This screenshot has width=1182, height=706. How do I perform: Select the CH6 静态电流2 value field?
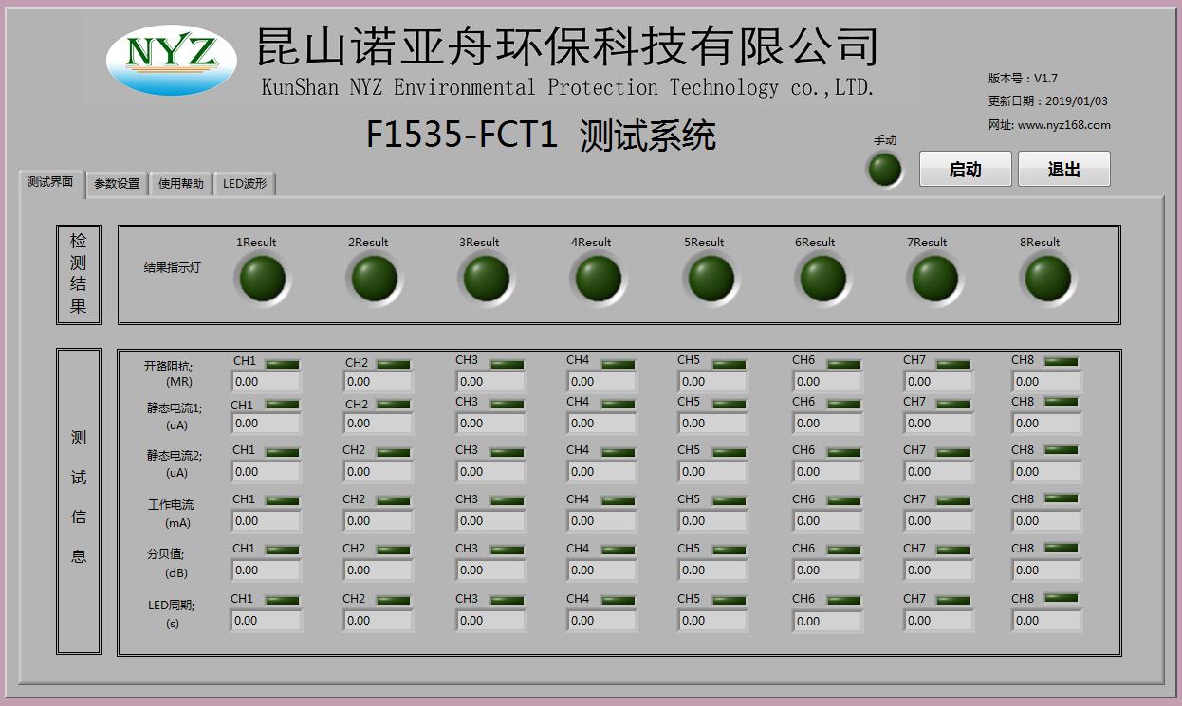[x=827, y=471]
